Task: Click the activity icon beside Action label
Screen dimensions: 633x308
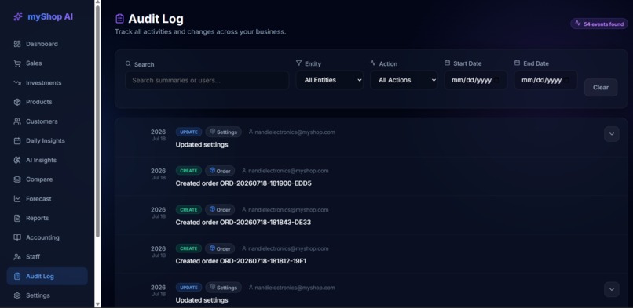Action: (x=373, y=63)
